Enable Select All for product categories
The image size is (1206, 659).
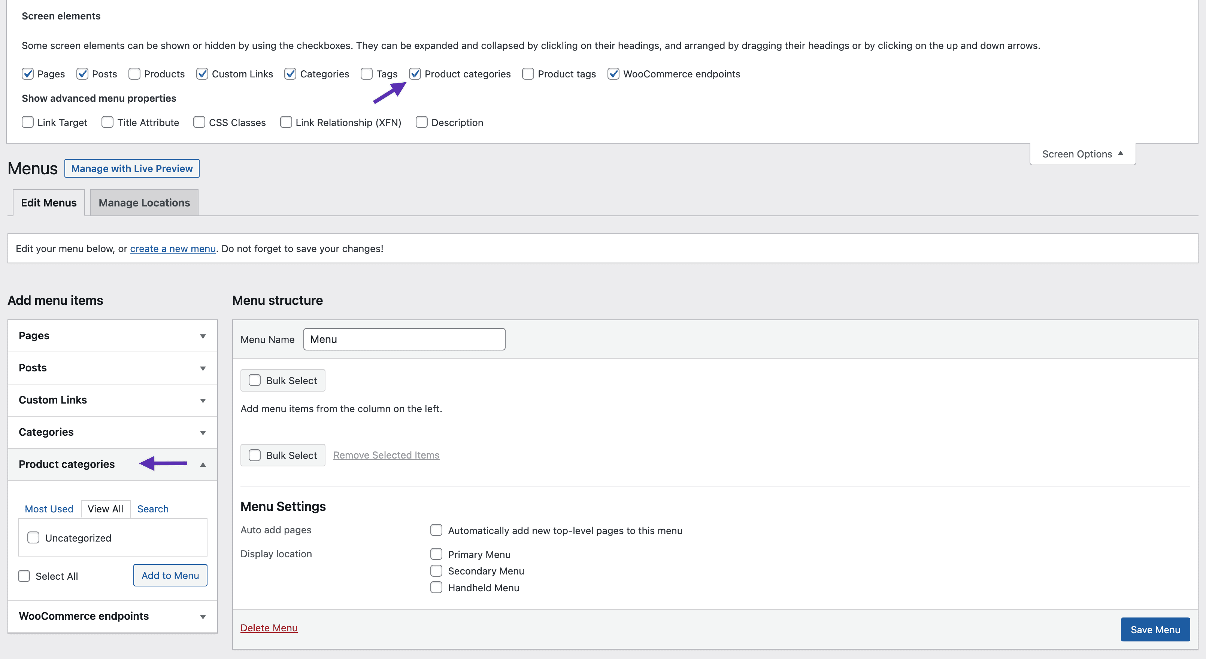[24, 576]
